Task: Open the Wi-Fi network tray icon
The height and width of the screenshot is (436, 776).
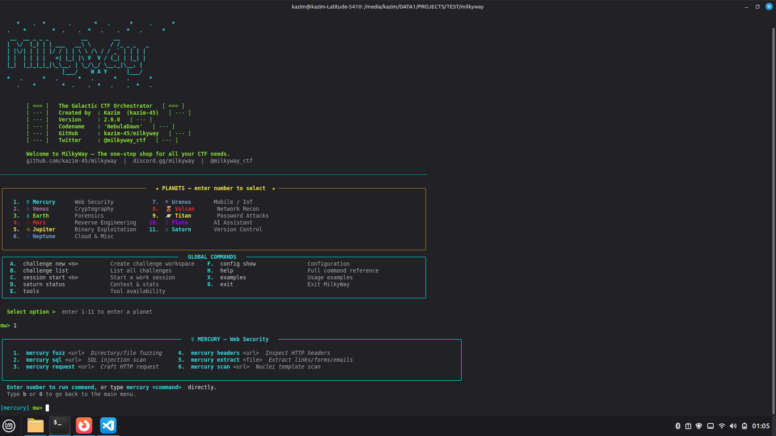Action: pos(722,426)
